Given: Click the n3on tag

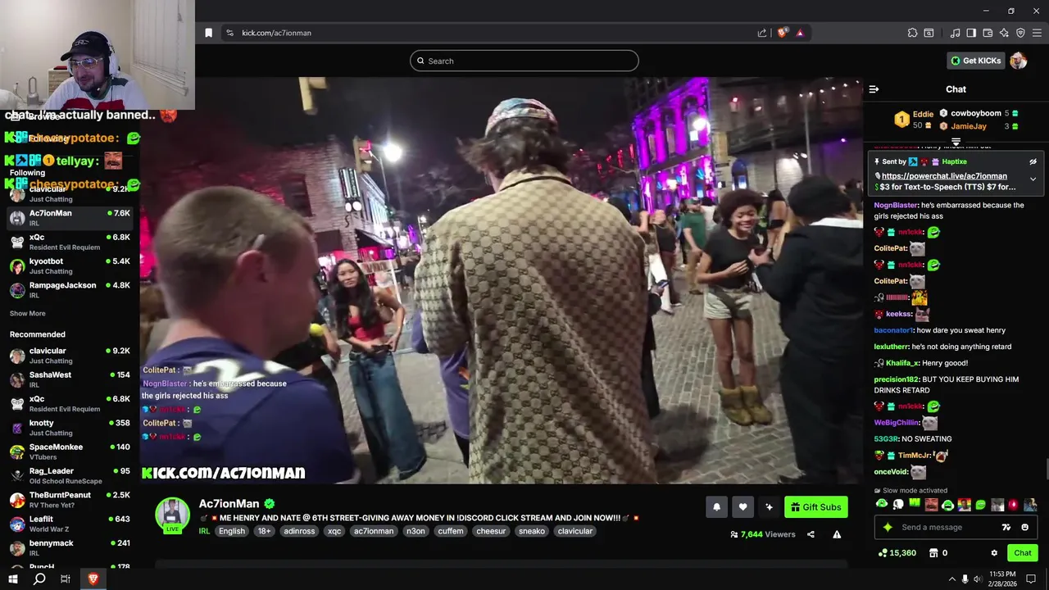Looking at the screenshot, I should pyautogui.click(x=416, y=531).
